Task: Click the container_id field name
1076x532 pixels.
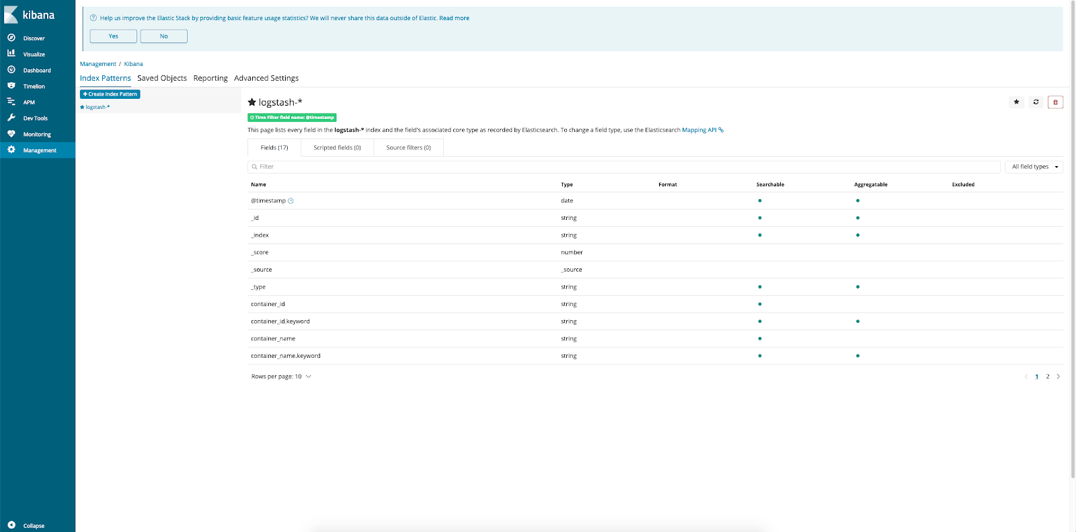Action: (268, 304)
